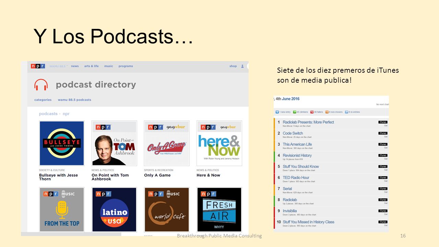Open the This American Life chart entry
This screenshot has height=247, width=439.
click(297, 144)
